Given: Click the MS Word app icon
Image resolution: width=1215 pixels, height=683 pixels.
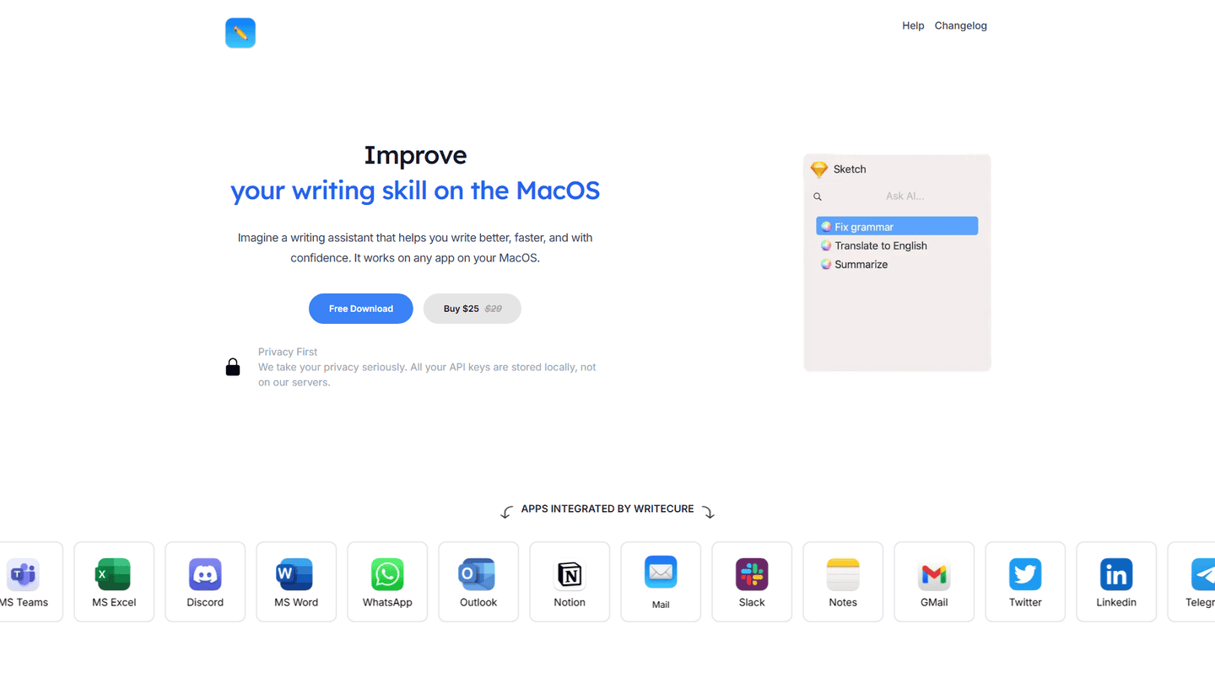Looking at the screenshot, I should point(296,575).
